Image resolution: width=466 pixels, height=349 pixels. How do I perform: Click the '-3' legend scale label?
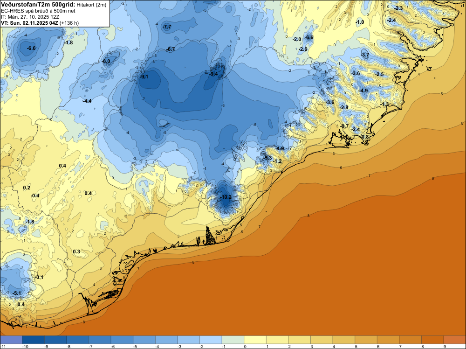(179, 346)
